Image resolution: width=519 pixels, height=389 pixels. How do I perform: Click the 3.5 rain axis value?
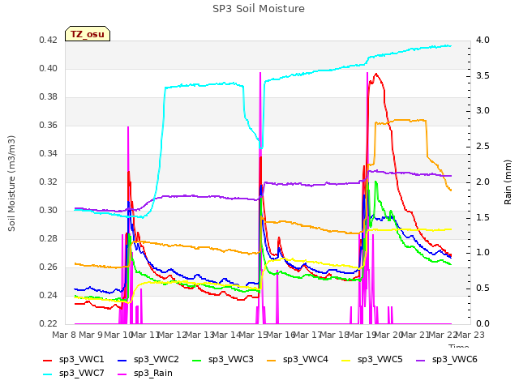click(483, 75)
